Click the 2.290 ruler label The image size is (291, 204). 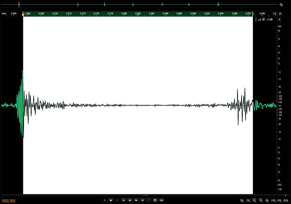click(x=193, y=14)
